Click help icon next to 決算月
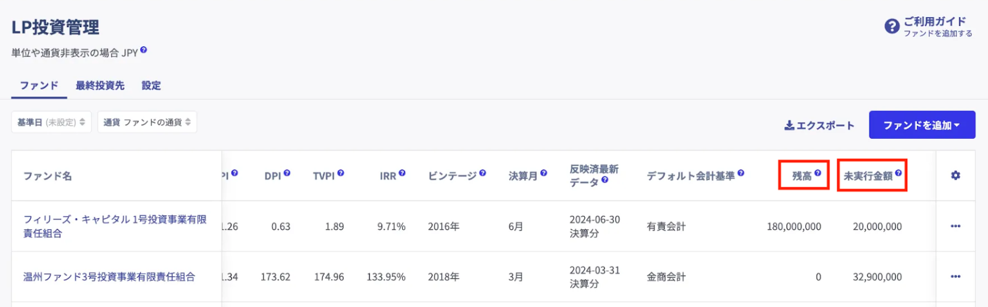Image resolution: width=988 pixels, height=307 pixels. pos(543,173)
